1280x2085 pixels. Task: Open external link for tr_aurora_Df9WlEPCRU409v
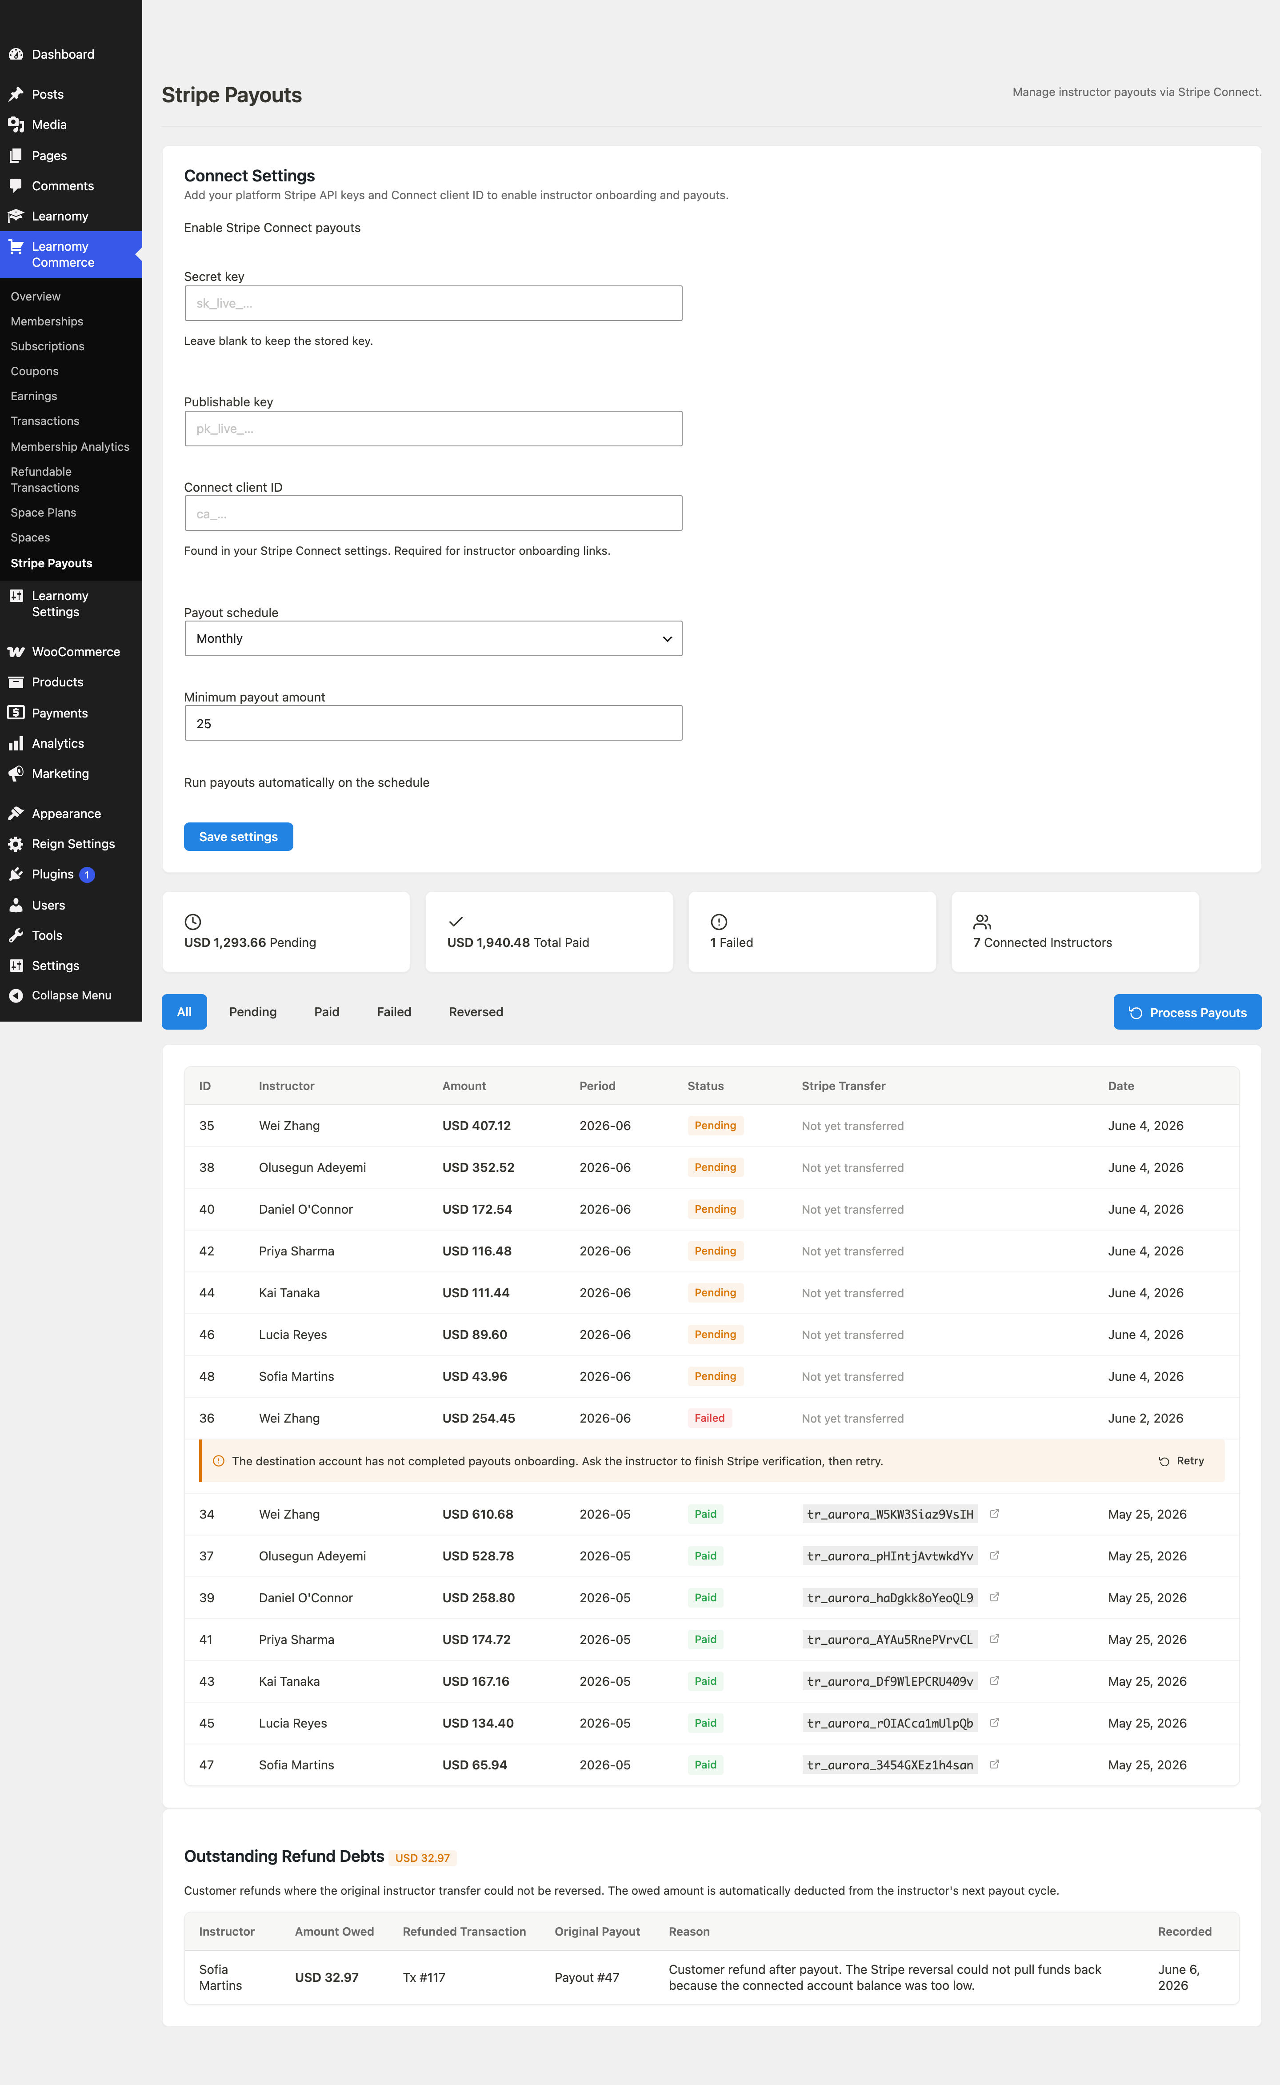pyautogui.click(x=995, y=1681)
